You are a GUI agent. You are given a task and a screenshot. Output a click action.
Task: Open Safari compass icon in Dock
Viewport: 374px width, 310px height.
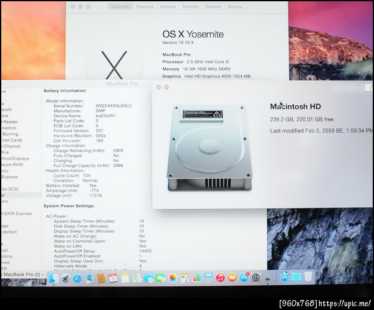point(77,278)
